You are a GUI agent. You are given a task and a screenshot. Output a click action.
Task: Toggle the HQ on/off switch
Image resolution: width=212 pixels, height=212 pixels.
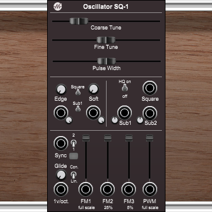coord(125,88)
